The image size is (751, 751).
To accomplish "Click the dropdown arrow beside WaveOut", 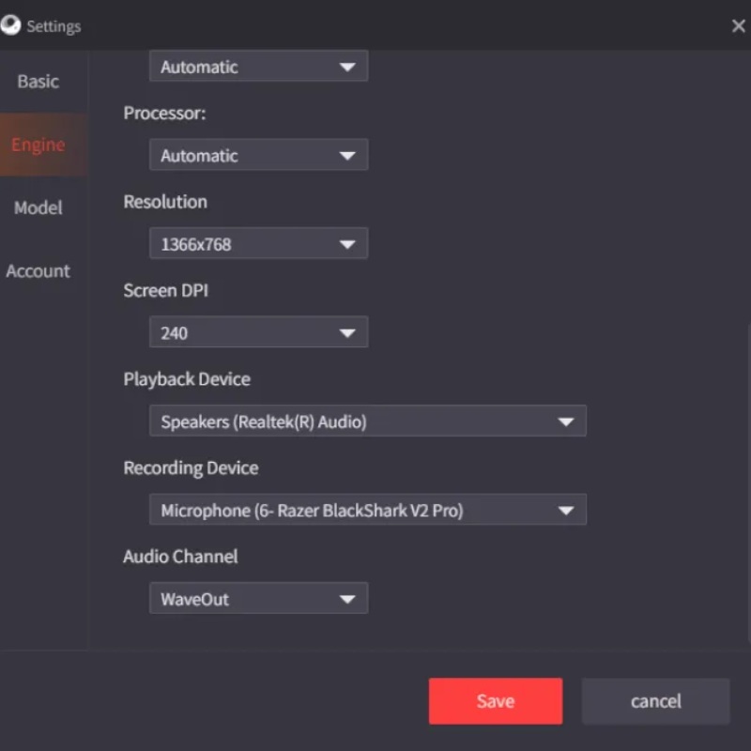I will point(349,598).
